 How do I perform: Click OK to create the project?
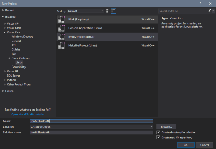pyautogui.click(x=186, y=145)
